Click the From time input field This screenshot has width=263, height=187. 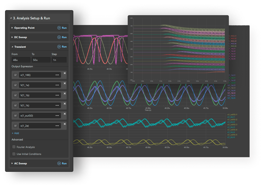coord(20,60)
